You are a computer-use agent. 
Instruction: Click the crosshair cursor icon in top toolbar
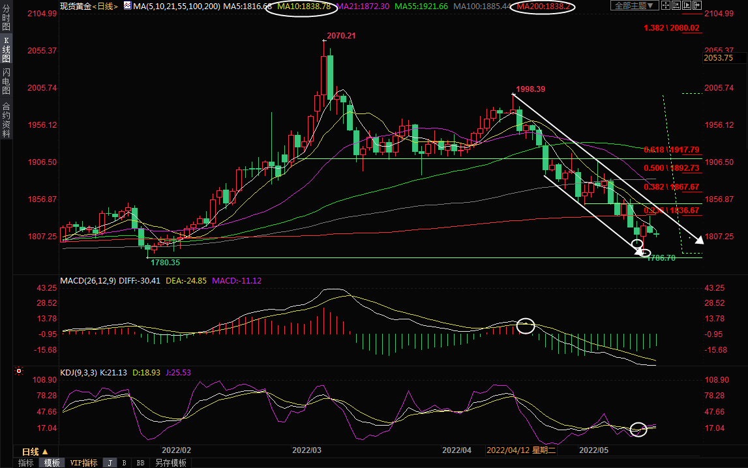(666, 5)
